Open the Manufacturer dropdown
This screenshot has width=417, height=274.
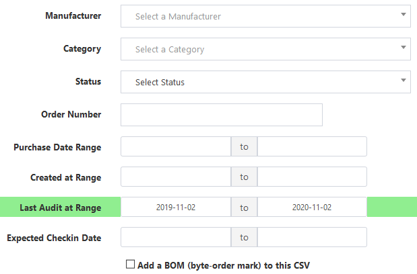pos(265,16)
